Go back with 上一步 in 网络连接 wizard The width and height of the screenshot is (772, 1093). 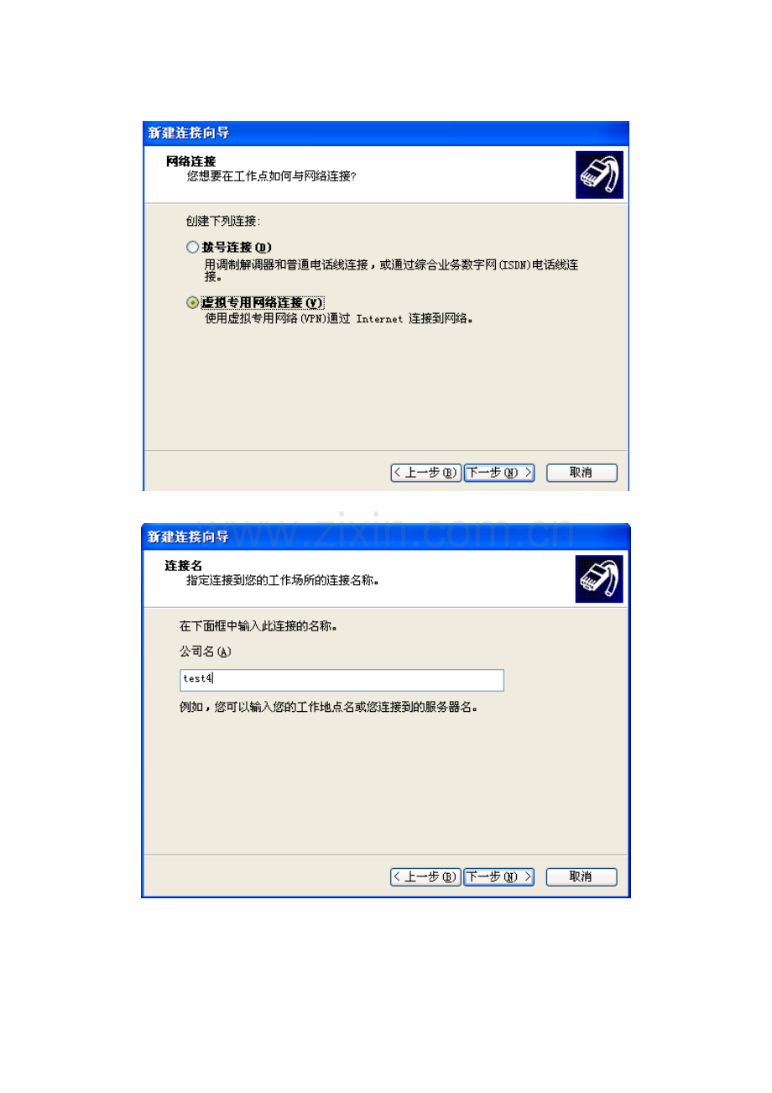click(425, 473)
